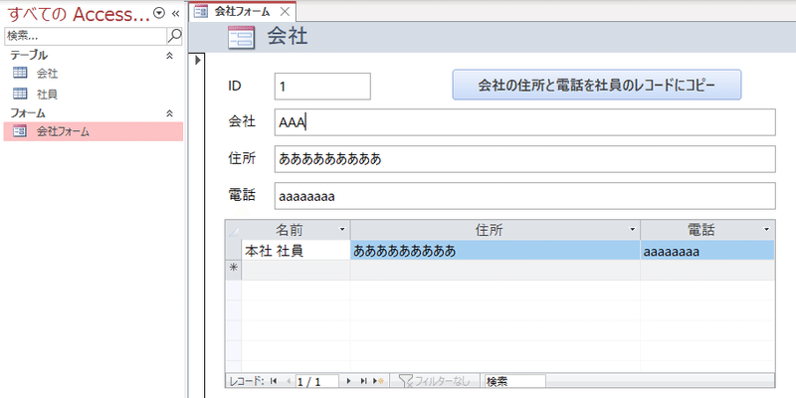This screenshot has height=398, width=796.
Task: Select the 電話 column header in the subform
Action: coord(701,230)
